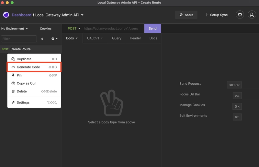Viewport: 259px width, 167px height.
Task: Click 'Select a body type from above' text
Action: point(111,122)
